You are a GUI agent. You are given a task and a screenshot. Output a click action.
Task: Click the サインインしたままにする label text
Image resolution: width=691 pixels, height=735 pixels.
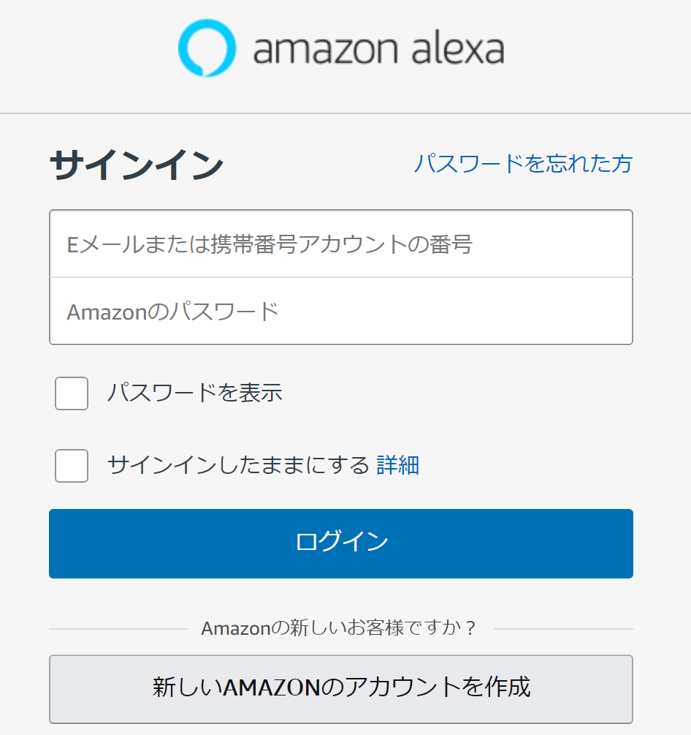click(x=238, y=465)
